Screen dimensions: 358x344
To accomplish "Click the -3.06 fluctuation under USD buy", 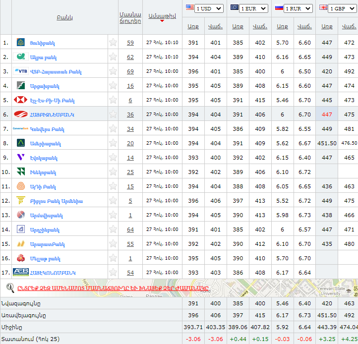I will [x=193, y=339].
